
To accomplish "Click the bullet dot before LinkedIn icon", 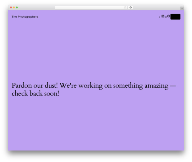I will tap(159, 17).
